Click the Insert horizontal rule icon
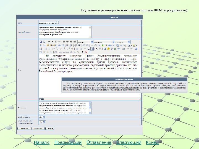Screen dimensions: 199x149 [x=85, y=49]
